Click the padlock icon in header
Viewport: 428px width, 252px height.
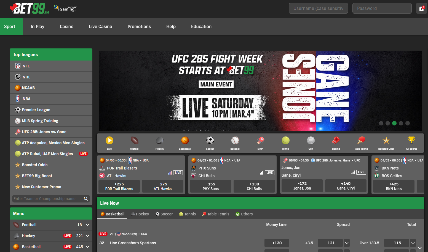coord(422,9)
